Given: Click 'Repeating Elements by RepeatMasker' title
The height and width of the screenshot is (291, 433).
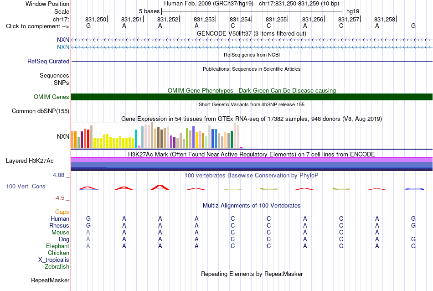Looking at the screenshot, I should coord(252,274).
